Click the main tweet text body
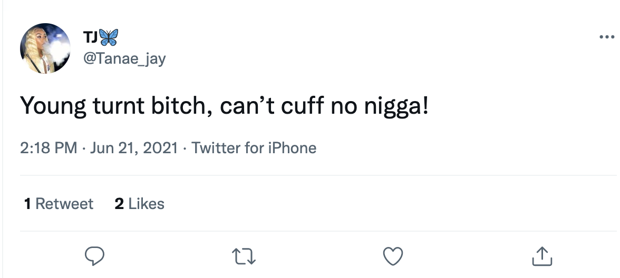Screen dimensions: 620x278 224,107
